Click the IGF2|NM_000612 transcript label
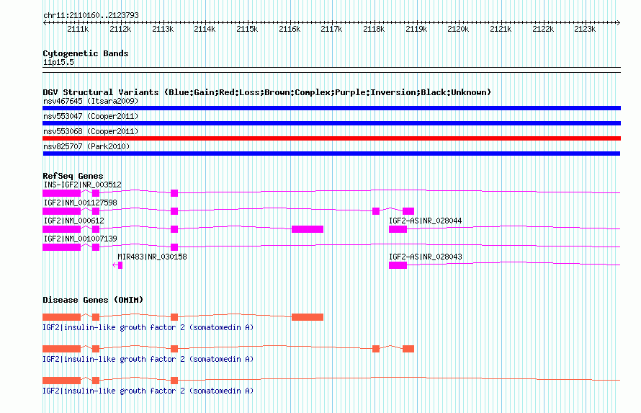Image resolution: width=641 pixels, height=413 pixels. 74,221
